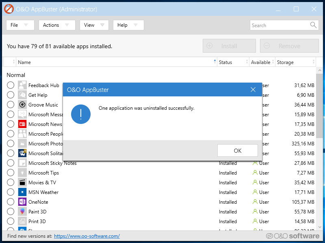Screen dimensions: 325x243
Task: Click the 325,16 MB storage value
Action: (x=303, y=144)
